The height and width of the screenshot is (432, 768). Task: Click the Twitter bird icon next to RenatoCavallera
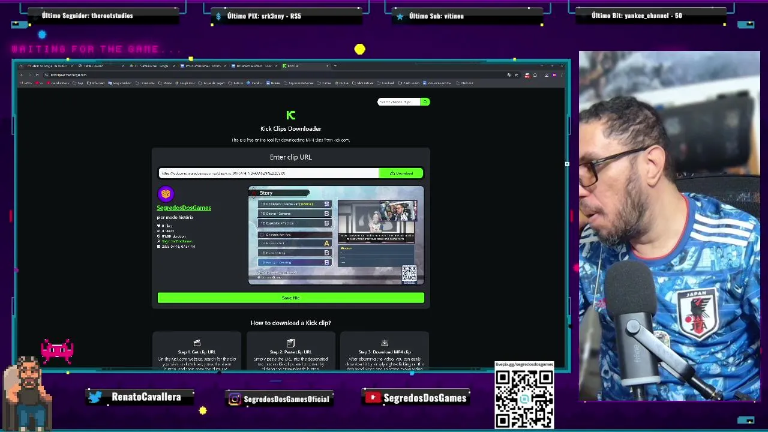(95, 397)
